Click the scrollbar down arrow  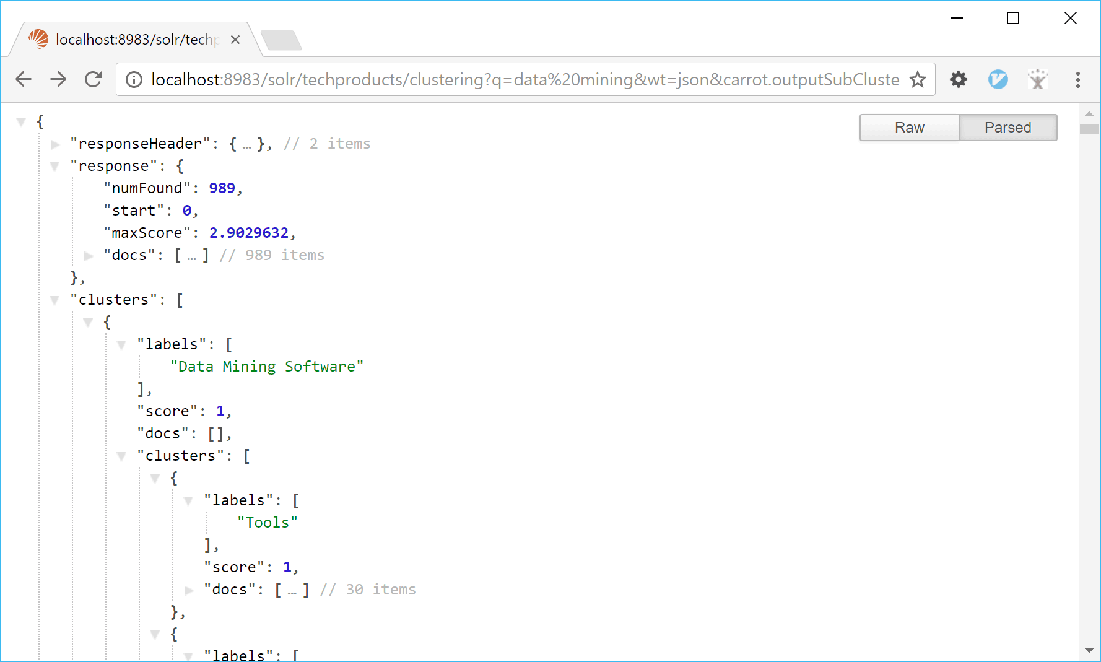[1089, 650]
